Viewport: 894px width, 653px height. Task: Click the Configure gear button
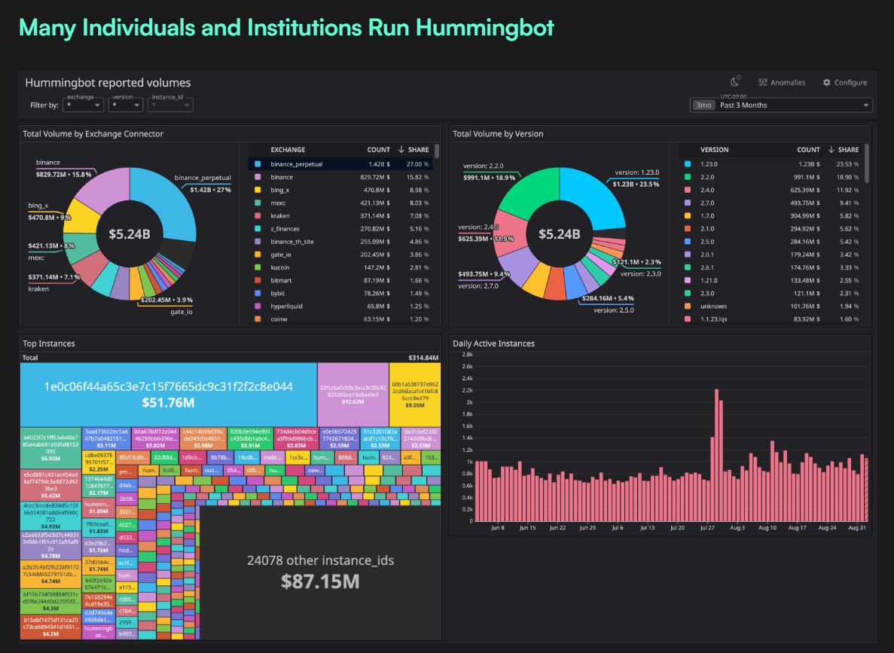[844, 83]
